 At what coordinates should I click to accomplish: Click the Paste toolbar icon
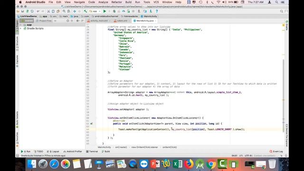[x=58, y=11]
